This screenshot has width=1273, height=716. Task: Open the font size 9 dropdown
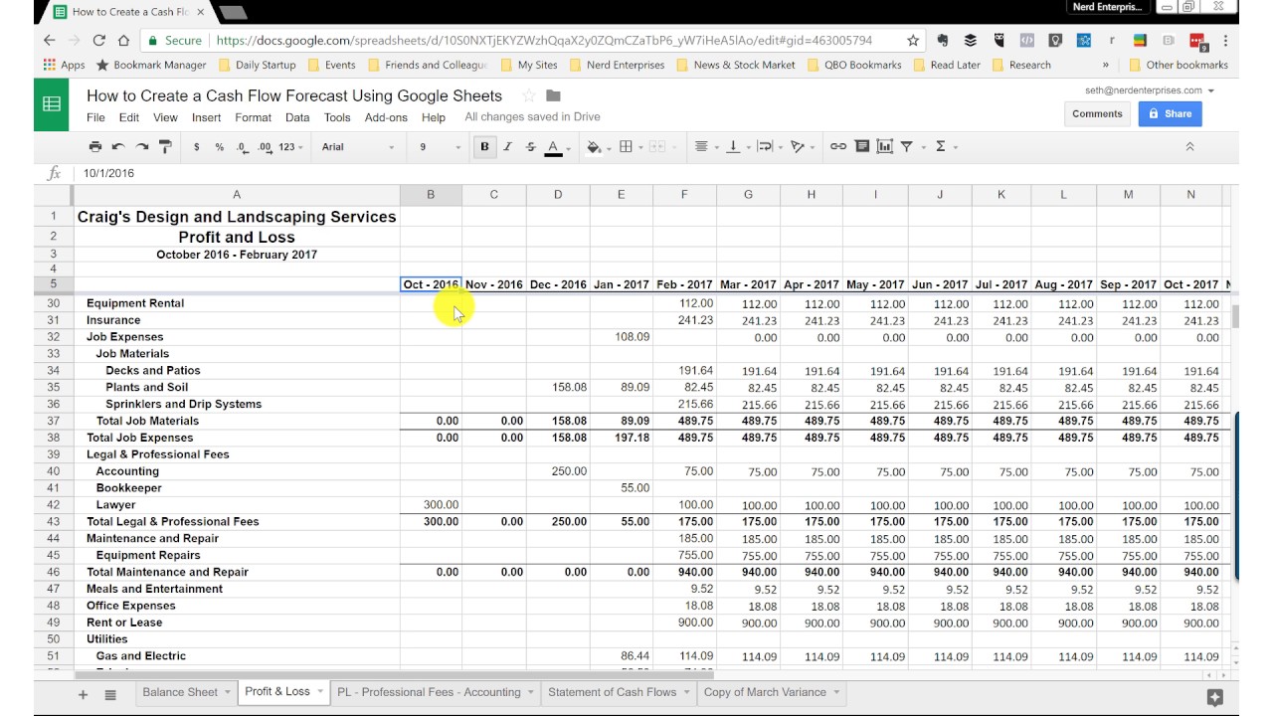tap(439, 146)
